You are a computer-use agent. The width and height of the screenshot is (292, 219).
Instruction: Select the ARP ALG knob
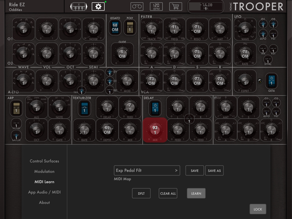37,107
